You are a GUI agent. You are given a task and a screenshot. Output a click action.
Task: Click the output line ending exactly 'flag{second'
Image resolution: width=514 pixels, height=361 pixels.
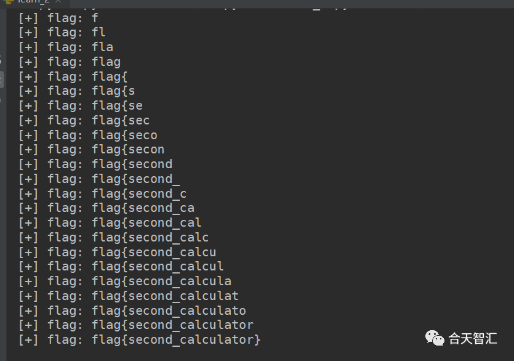click(x=95, y=164)
